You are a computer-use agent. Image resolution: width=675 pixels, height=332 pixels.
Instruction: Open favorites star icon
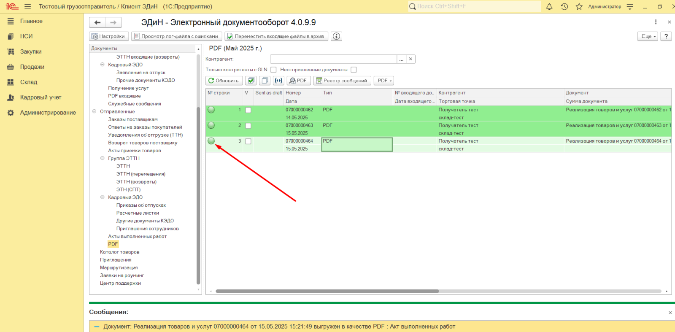pyautogui.click(x=579, y=6)
